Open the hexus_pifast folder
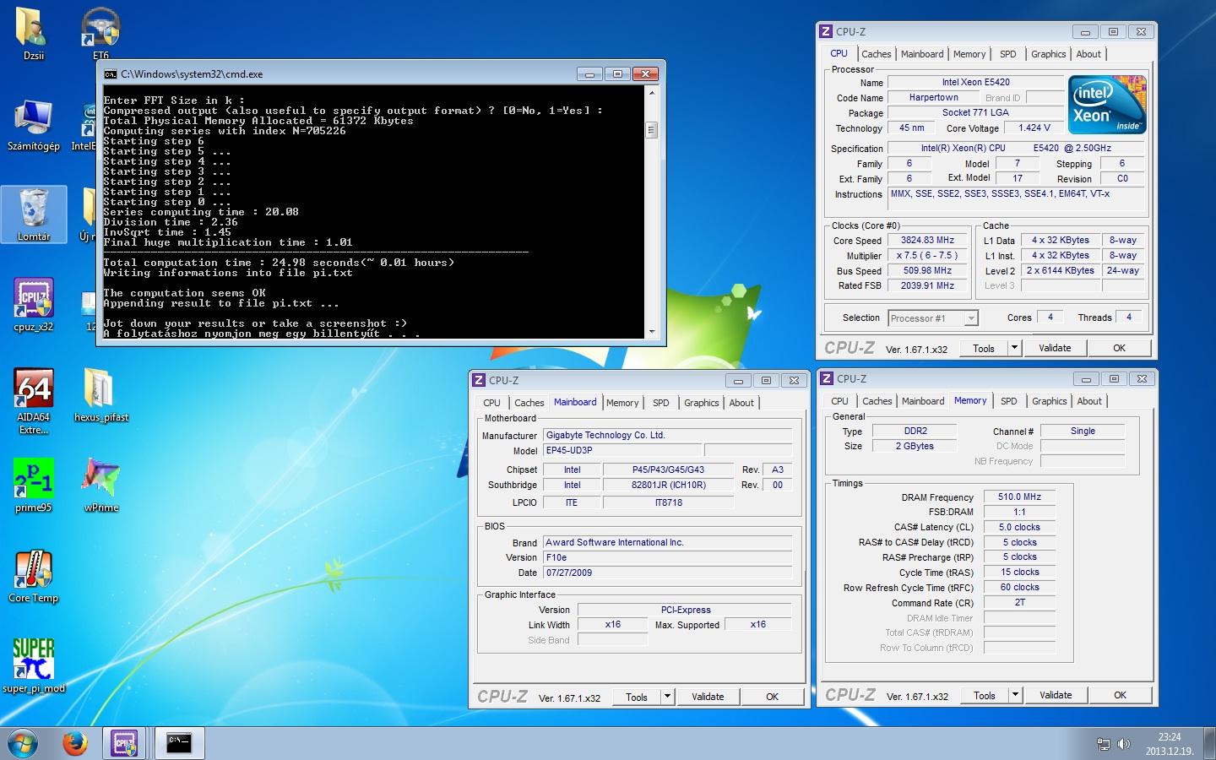The height and width of the screenshot is (760, 1216). click(100, 394)
